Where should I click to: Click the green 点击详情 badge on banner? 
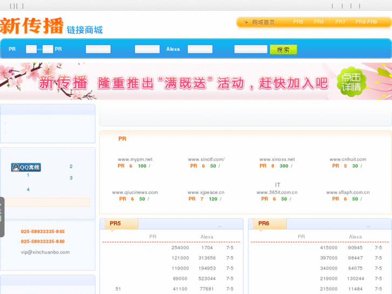pyautogui.click(x=352, y=82)
